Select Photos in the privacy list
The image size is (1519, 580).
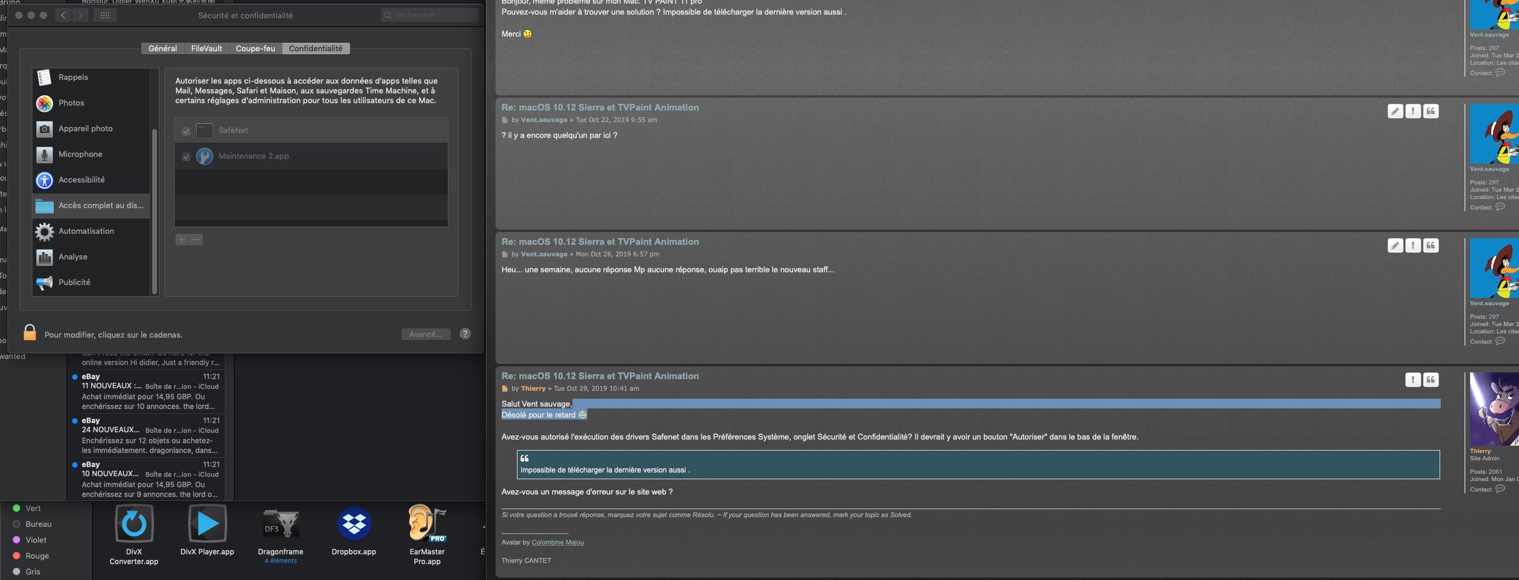point(91,103)
